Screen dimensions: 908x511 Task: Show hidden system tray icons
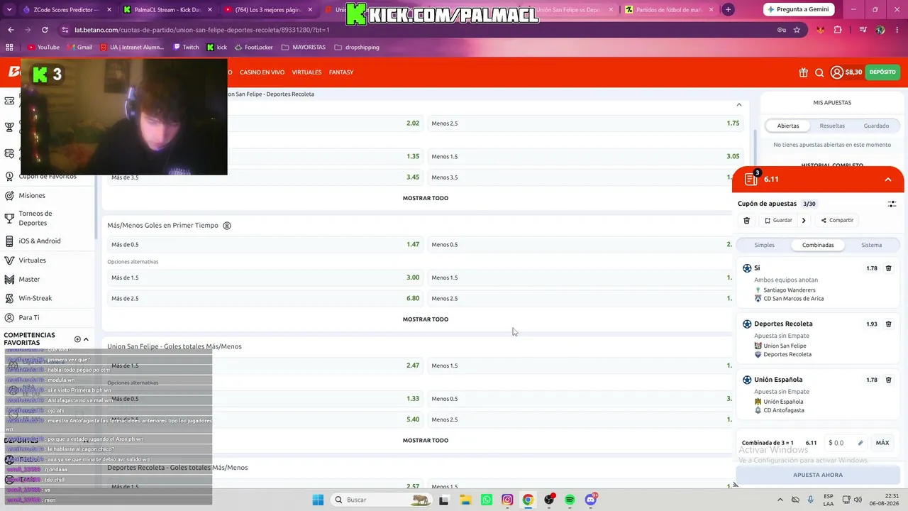click(780, 500)
